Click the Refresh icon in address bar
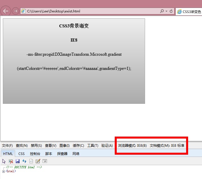The height and width of the screenshot is (179, 202). 171,11
